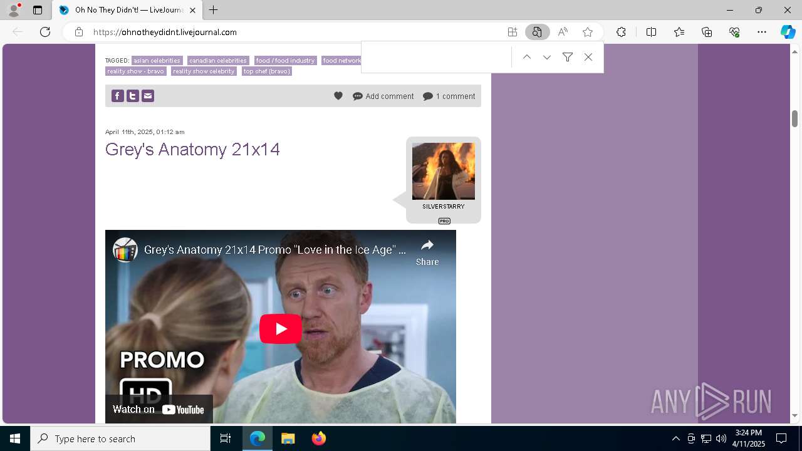
Task: Open Split screen view
Action: tap(651, 32)
